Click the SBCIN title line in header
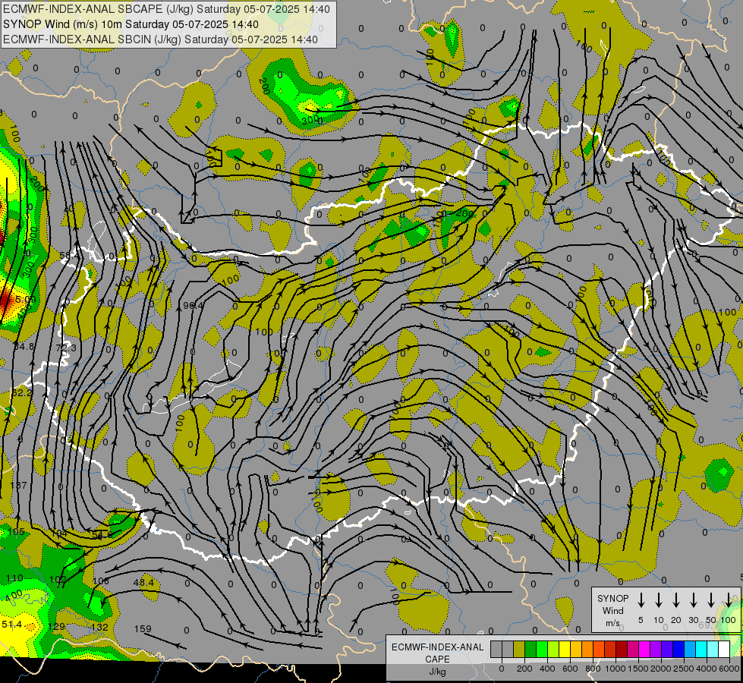The height and width of the screenshot is (683, 743). point(160,39)
